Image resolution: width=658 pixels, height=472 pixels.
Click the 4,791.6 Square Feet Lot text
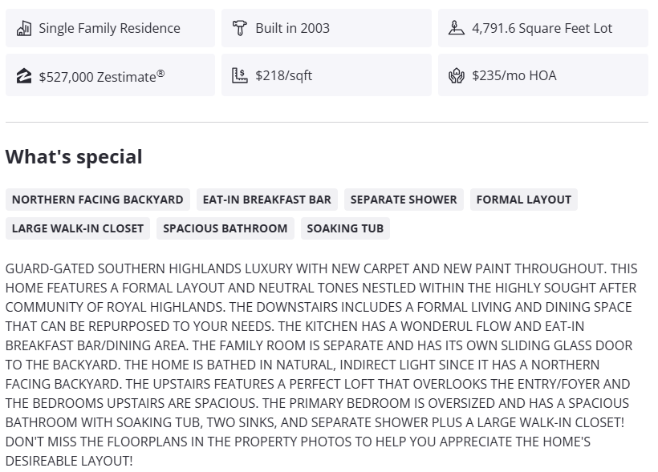542,29
